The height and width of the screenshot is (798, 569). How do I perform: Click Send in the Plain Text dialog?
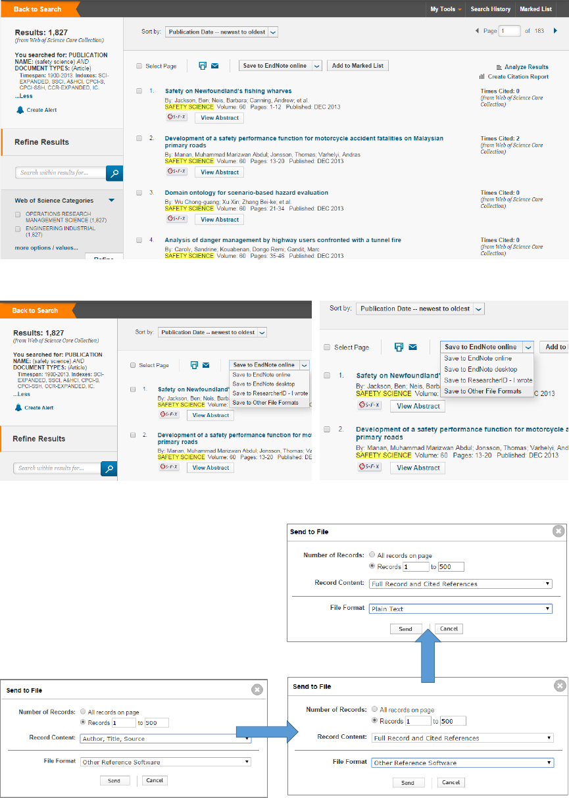point(405,629)
